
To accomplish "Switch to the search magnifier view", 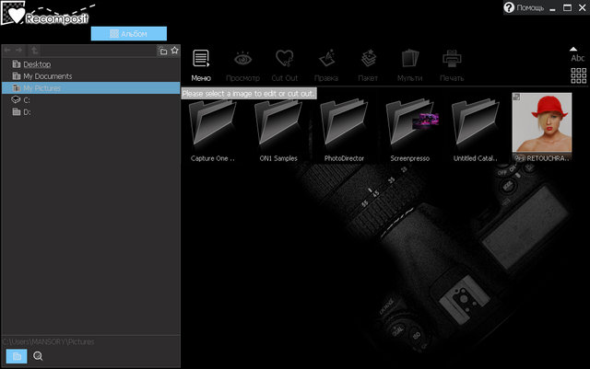I will (39, 356).
